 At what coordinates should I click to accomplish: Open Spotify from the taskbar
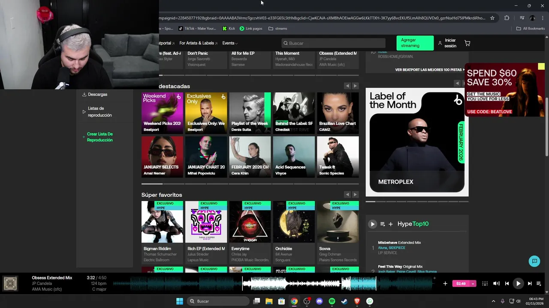332,301
